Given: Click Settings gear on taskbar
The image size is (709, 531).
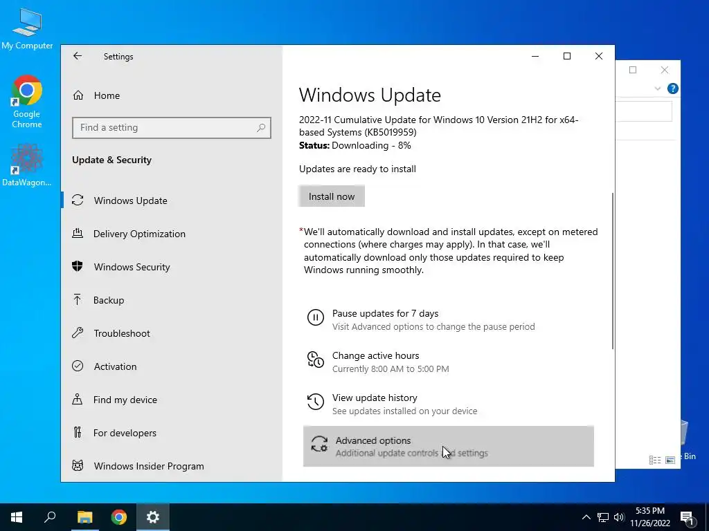Looking at the screenshot, I should 153,517.
